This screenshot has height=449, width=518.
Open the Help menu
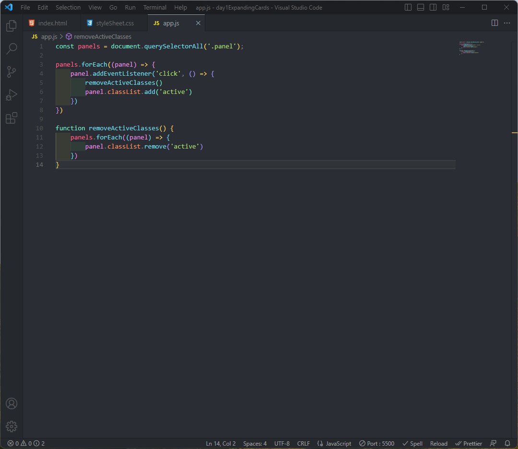point(180,7)
